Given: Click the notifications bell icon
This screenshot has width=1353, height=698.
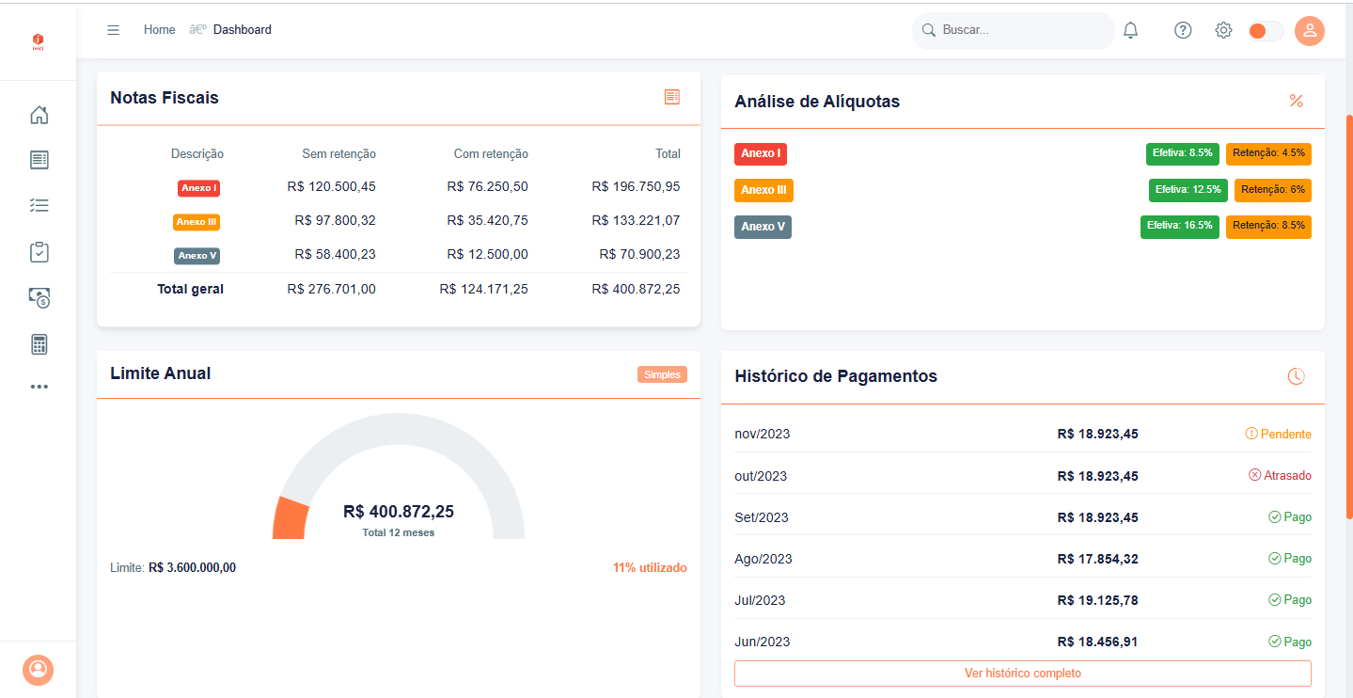Looking at the screenshot, I should click(x=1130, y=30).
